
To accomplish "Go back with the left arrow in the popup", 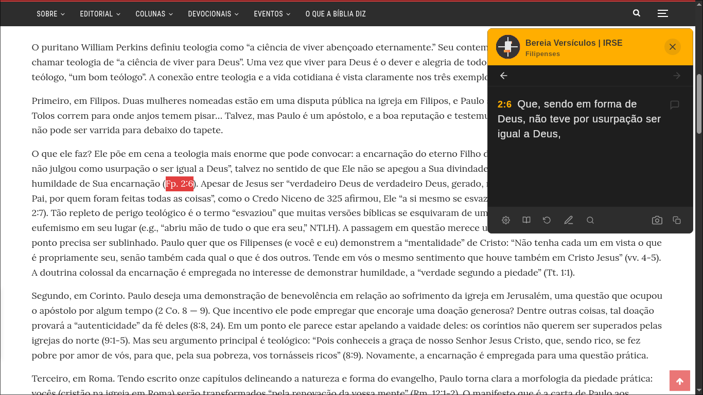I will coord(503,75).
